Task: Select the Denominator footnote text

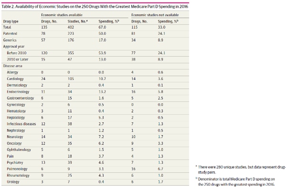Action: click(x=236, y=181)
